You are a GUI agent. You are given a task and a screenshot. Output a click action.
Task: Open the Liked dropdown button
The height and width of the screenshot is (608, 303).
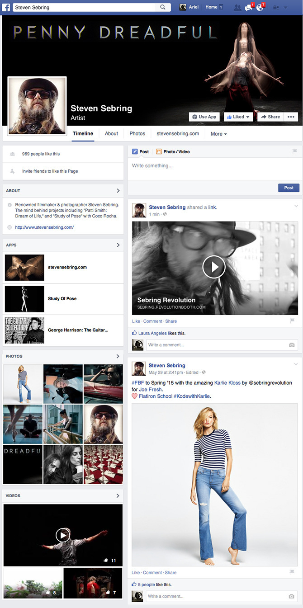point(238,117)
